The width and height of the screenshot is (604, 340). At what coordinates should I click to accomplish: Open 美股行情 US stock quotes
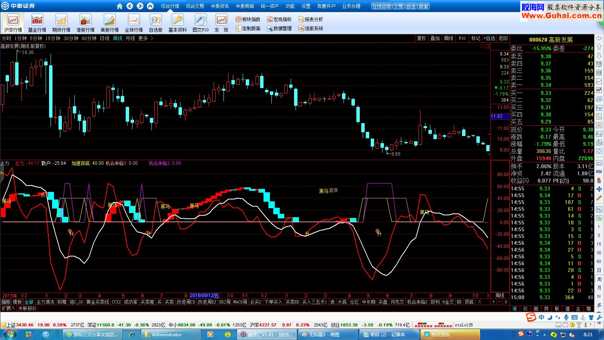[x=109, y=23]
